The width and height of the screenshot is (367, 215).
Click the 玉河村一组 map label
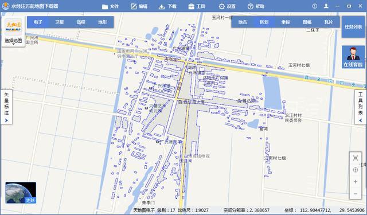(x=222, y=18)
